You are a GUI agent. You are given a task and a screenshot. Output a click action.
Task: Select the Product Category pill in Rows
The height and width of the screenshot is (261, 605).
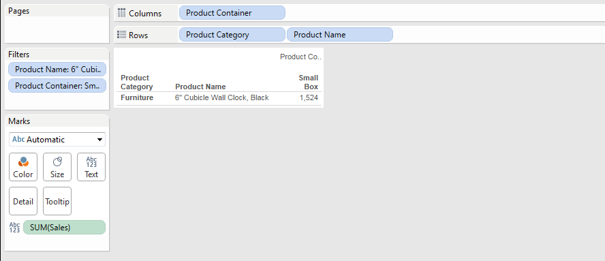tap(232, 35)
